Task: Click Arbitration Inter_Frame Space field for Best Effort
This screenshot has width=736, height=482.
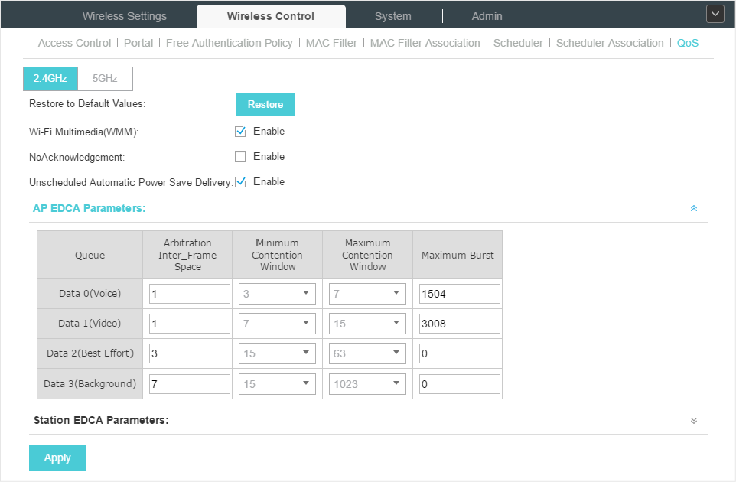Action: [190, 353]
